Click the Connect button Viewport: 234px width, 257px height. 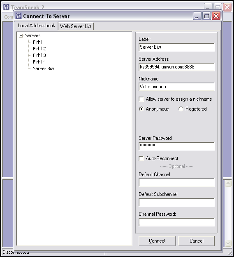pyautogui.click(x=157, y=241)
